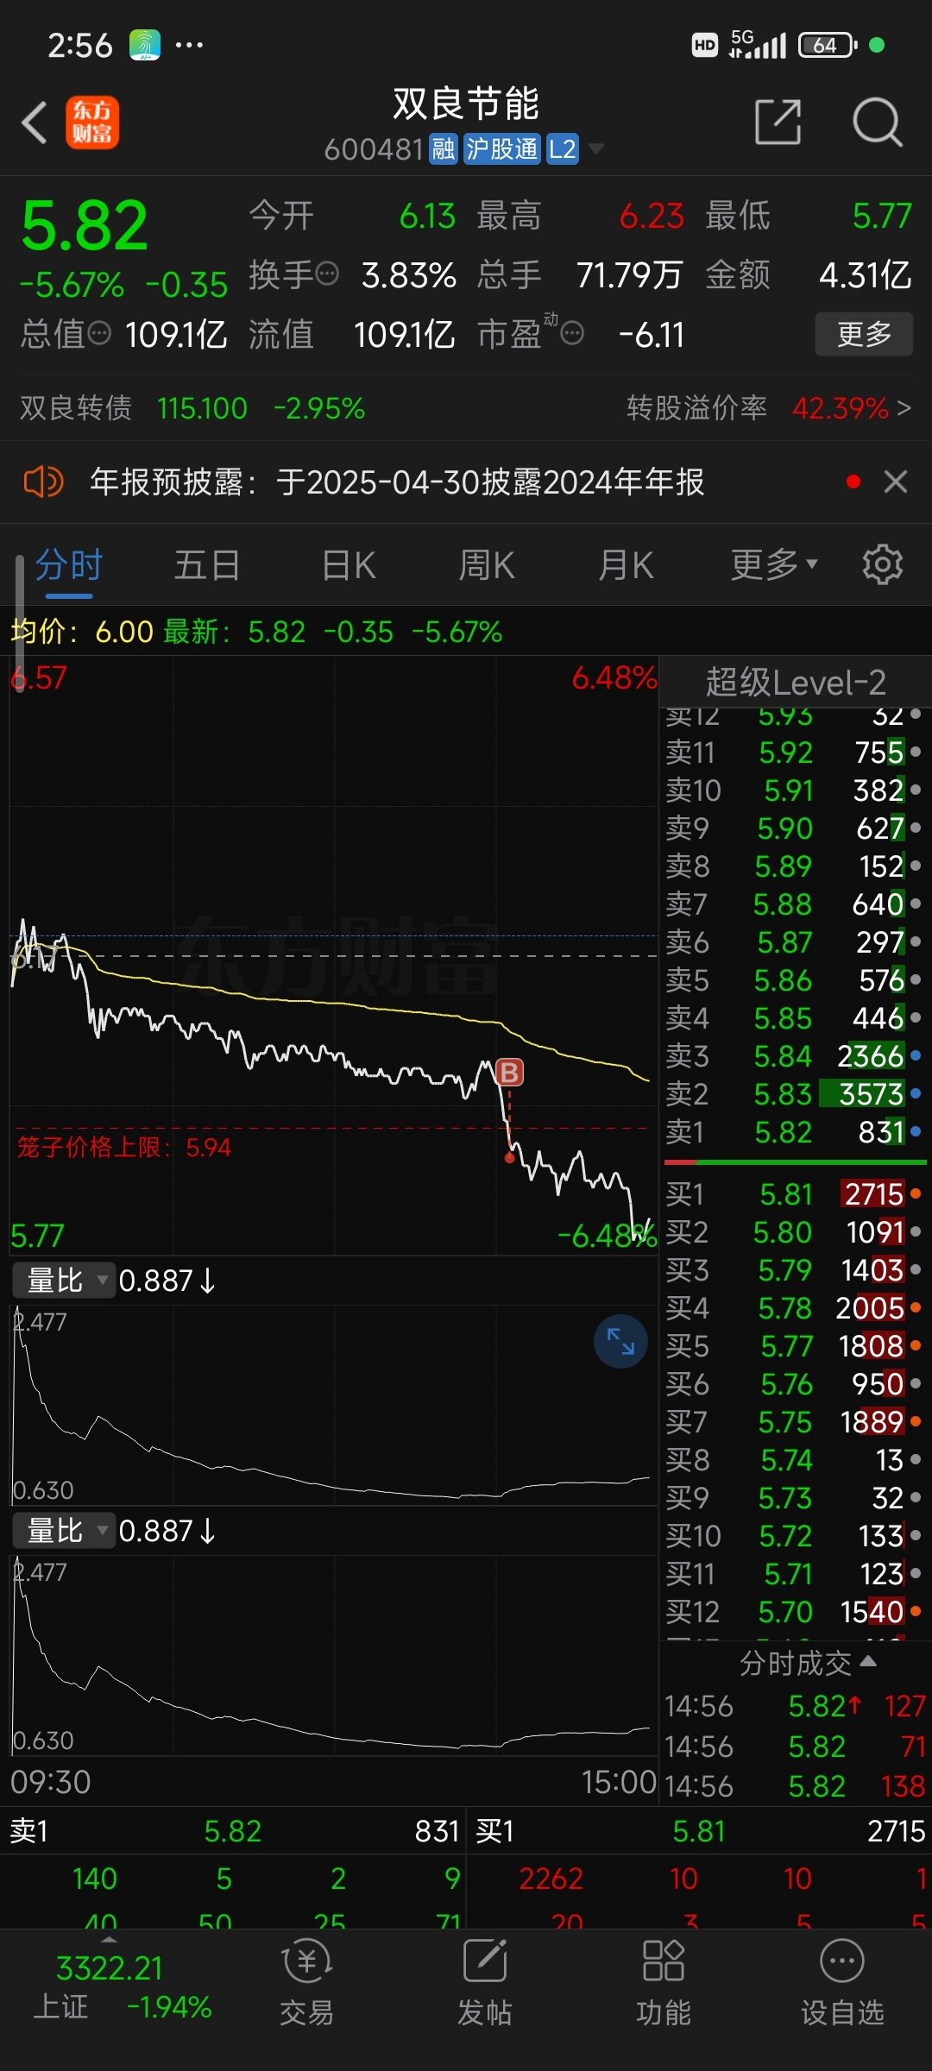This screenshot has width=932, height=2071.
Task: Tap the bottom 买1 5.81 2715 summary
Action: [701, 1831]
